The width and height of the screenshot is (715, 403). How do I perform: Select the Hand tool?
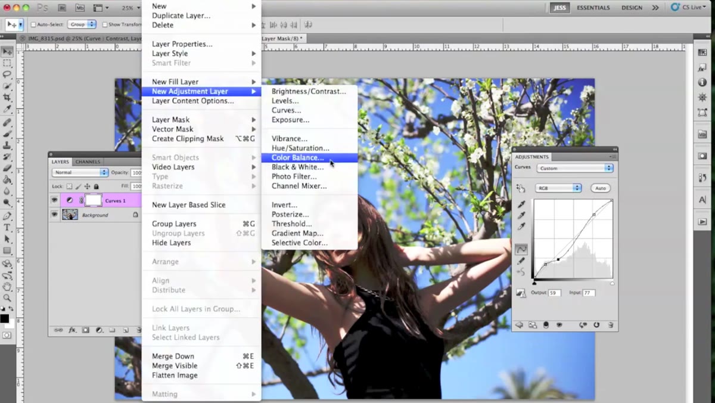click(7, 286)
